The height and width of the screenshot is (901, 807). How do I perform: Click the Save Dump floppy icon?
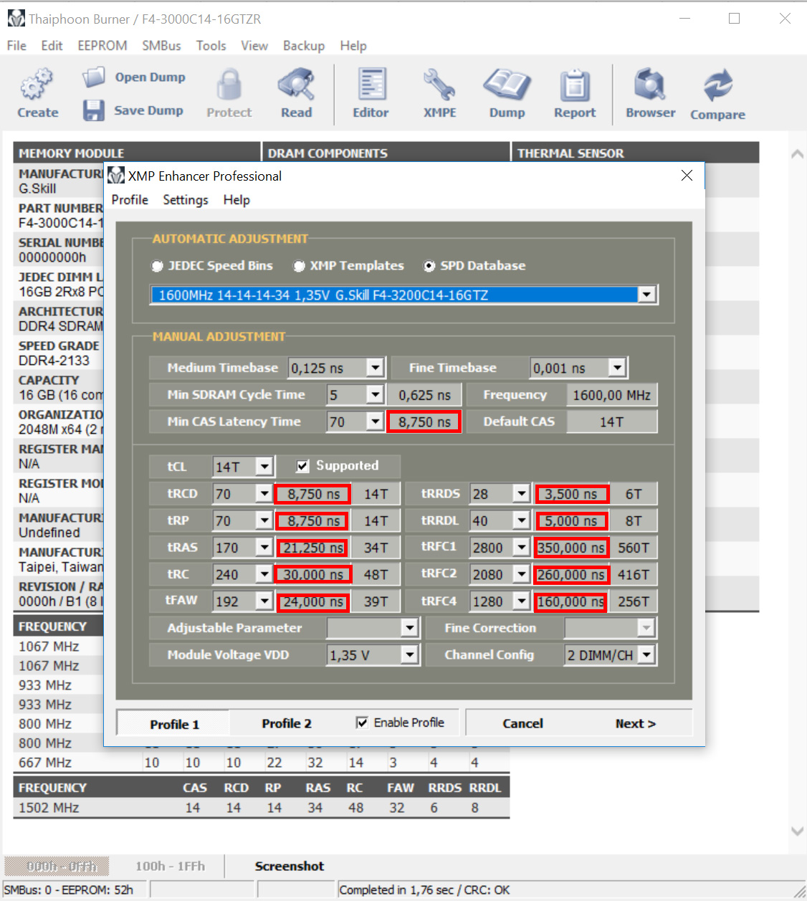tap(93, 110)
